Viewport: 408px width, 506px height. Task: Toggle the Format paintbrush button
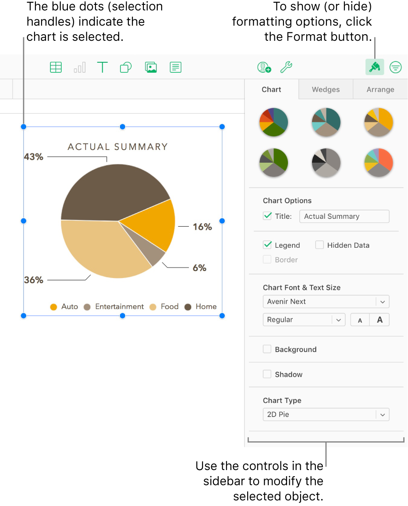(x=374, y=67)
